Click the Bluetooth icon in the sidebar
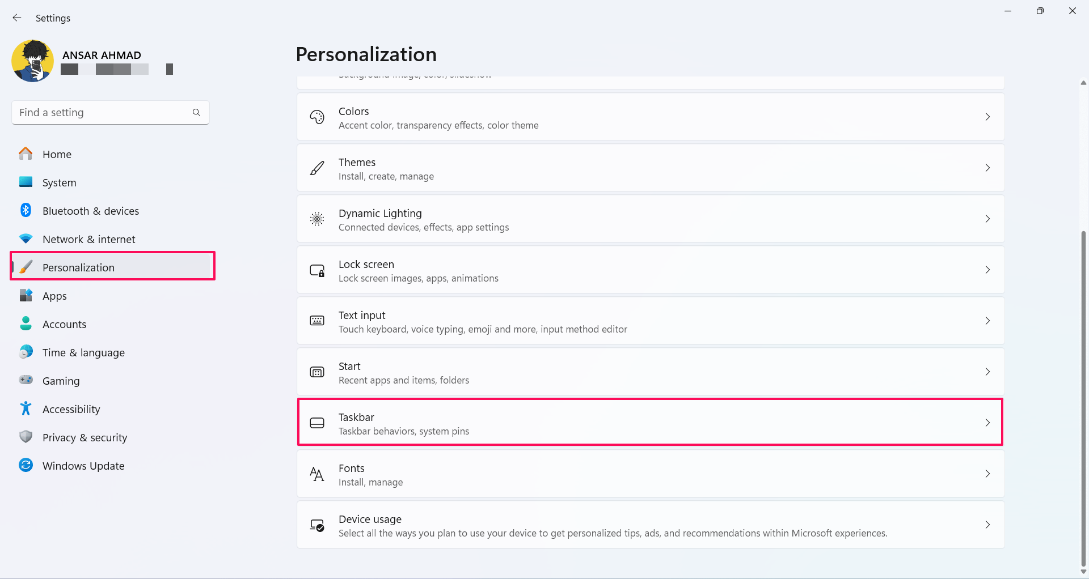This screenshot has width=1089, height=579. pos(26,210)
